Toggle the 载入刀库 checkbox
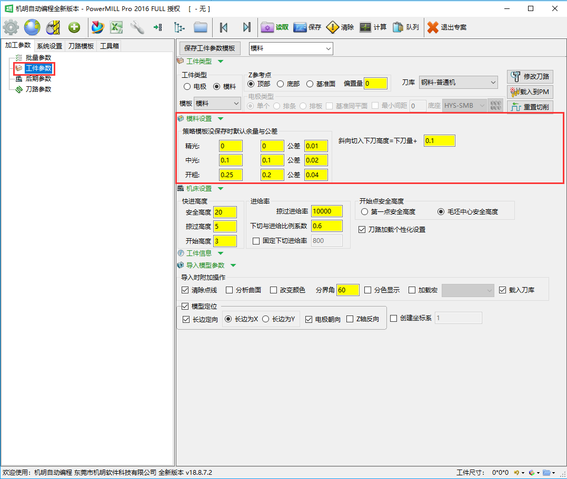 (502, 290)
